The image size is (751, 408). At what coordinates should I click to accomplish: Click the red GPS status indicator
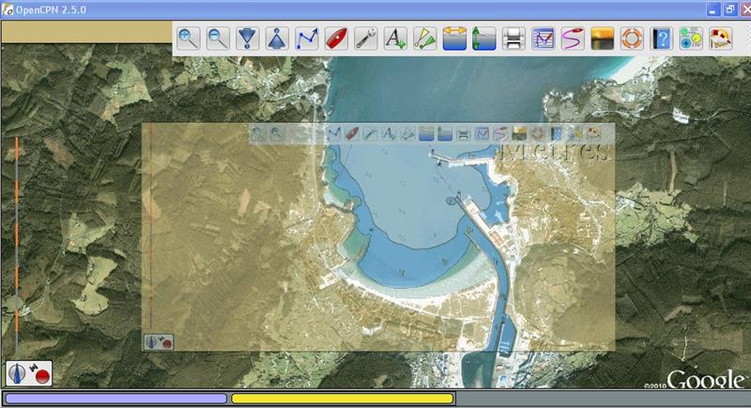(42, 376)
